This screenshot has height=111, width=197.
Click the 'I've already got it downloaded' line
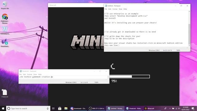[x=130, y=32]
